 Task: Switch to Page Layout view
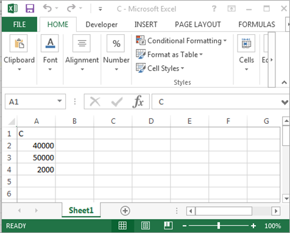(x=146, y=226)
